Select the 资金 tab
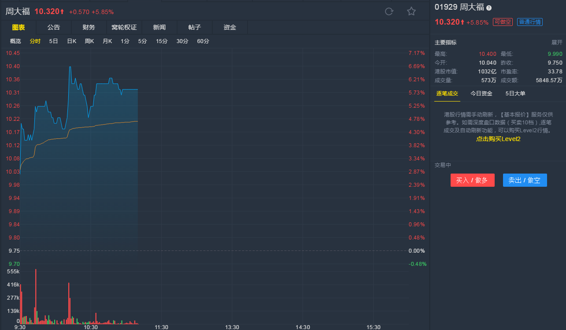Viewport: 566px width, 330px height. [230, 27]
